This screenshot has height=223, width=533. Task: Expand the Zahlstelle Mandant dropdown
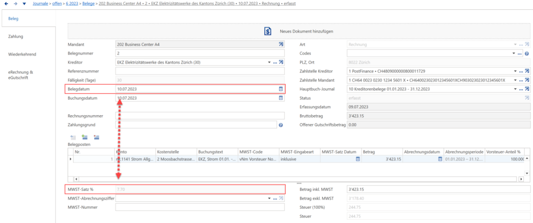point(515,80)
